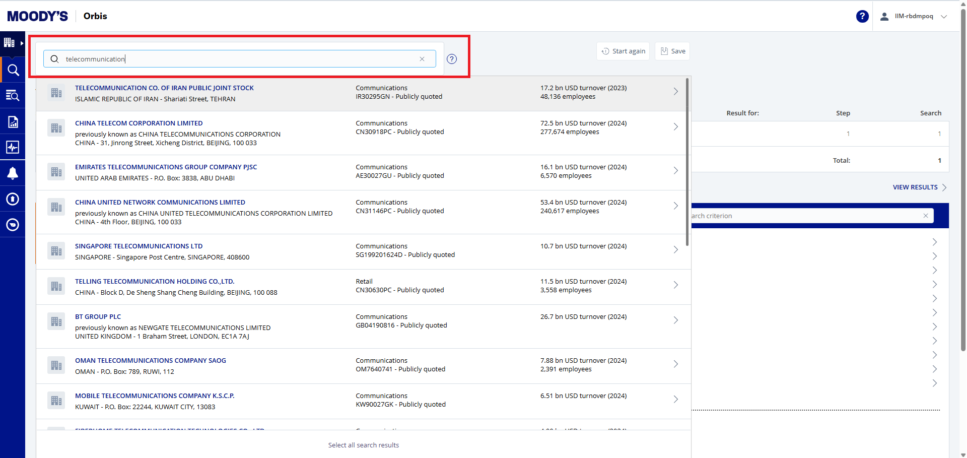Select all search results link

coord(363,445)
